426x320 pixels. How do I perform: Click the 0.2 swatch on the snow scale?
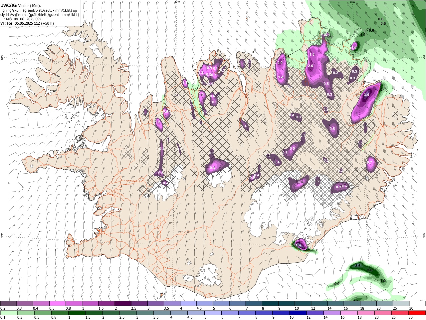[8, 303]
